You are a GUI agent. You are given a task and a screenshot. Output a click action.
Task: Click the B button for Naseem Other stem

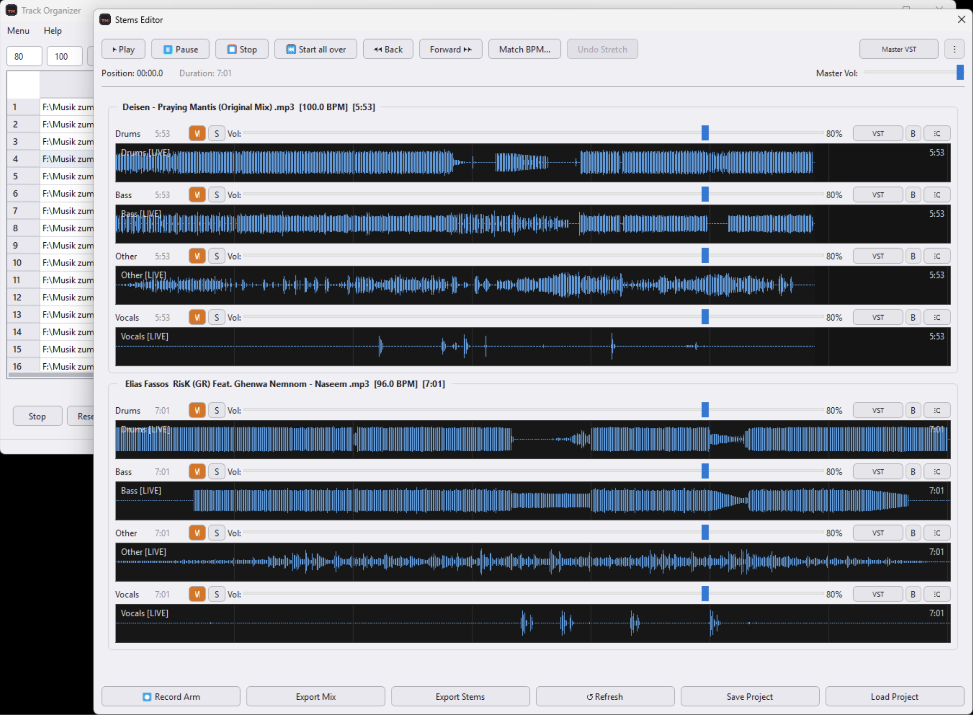[x=913, y=533]
